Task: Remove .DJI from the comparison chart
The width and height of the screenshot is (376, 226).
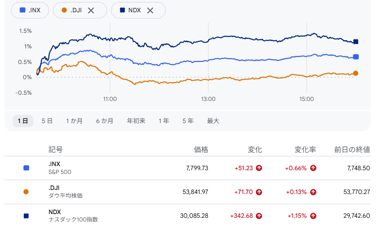Action: point(91,10)
